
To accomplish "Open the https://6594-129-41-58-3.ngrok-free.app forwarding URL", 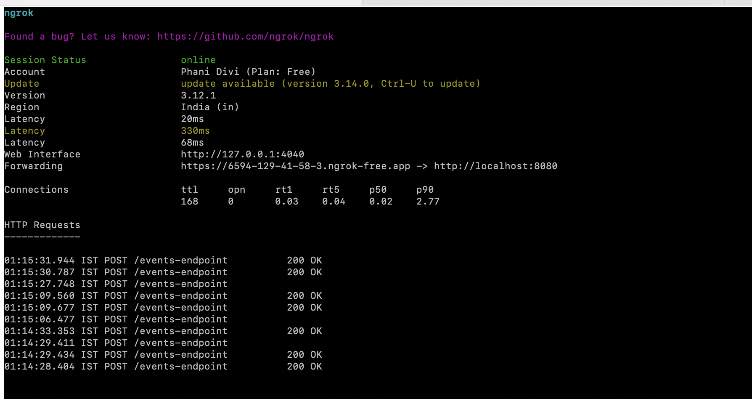I will click(295, 166).
